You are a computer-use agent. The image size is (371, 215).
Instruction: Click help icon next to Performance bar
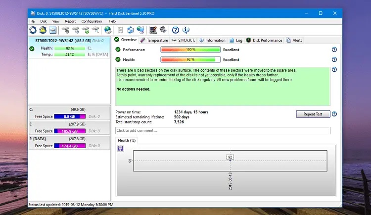(334, 50)
